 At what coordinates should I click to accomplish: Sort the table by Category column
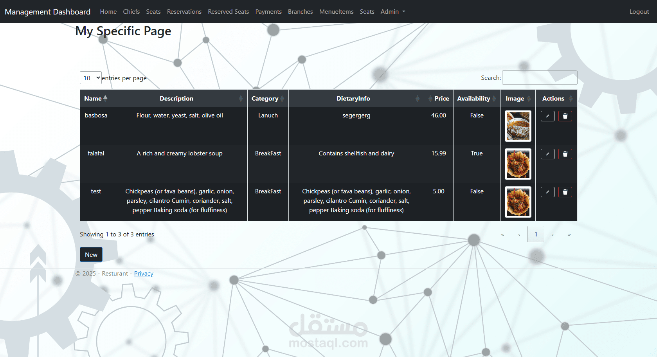click(268, 99)
